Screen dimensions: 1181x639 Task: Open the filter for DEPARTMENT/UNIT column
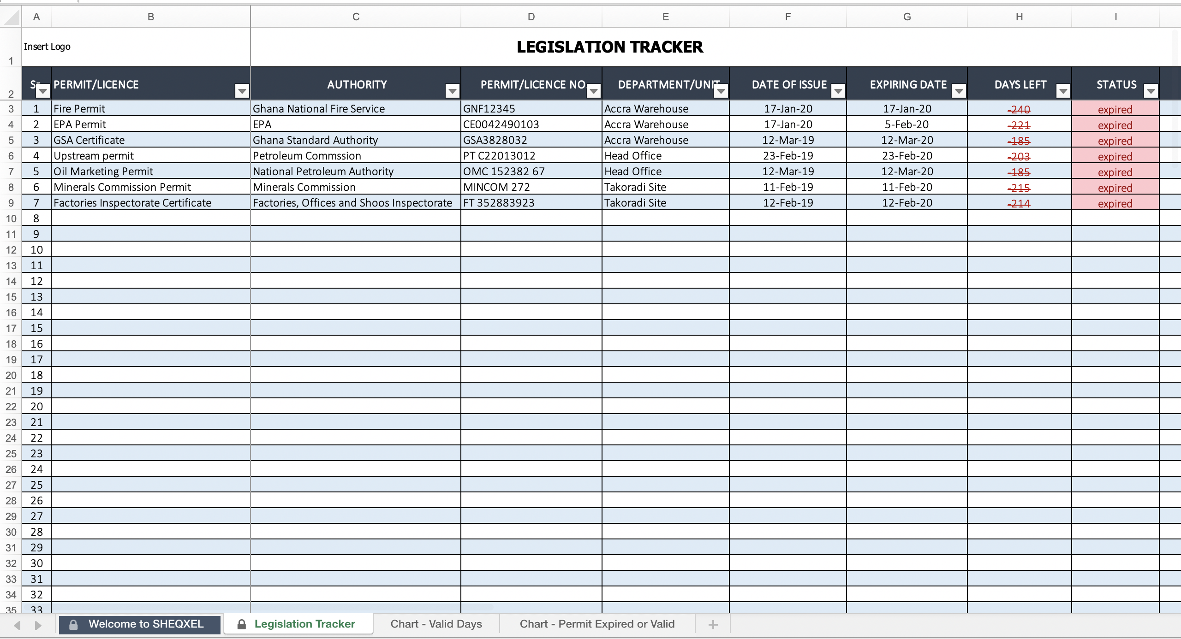pyautogui.click(x=721, y=91)
